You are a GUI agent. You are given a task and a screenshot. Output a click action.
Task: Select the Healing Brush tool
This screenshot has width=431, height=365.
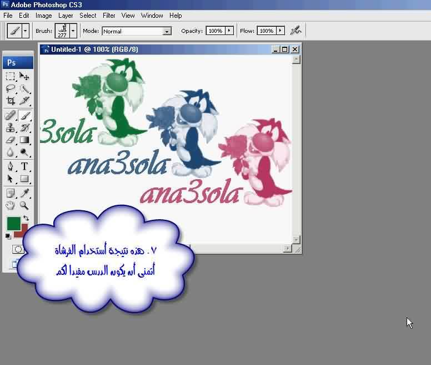coord(11,116)
